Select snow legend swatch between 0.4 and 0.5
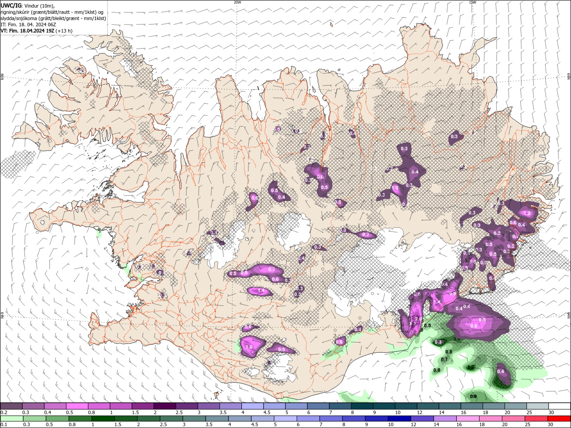This screenshot has height=428, width=571. (55, 406)
